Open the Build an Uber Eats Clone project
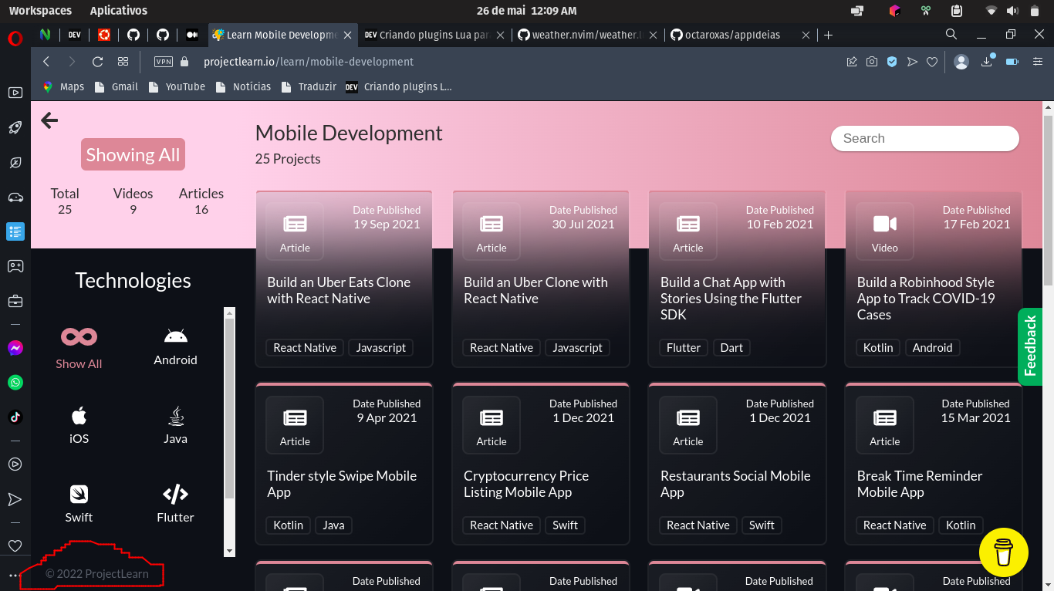The height and width of the screenshot is (591, 1054). tap(340, 290)
